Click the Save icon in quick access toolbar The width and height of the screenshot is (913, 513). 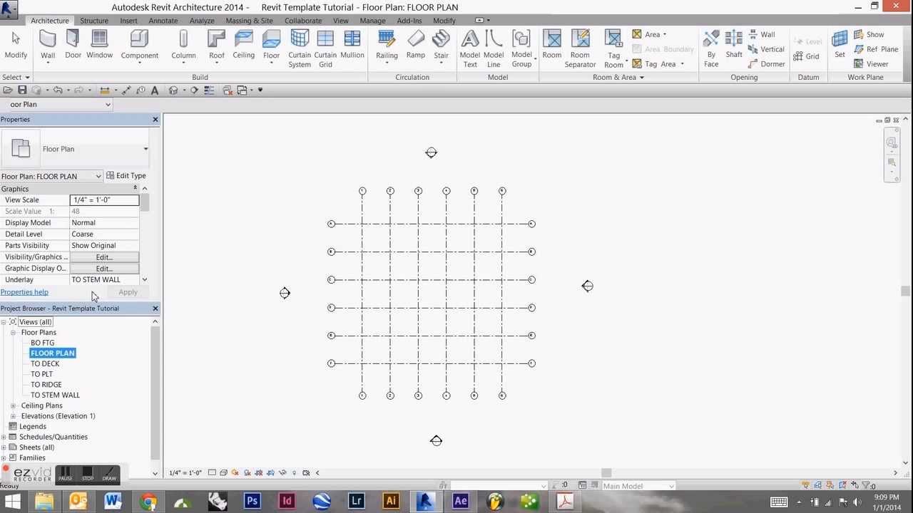(22, 90)
